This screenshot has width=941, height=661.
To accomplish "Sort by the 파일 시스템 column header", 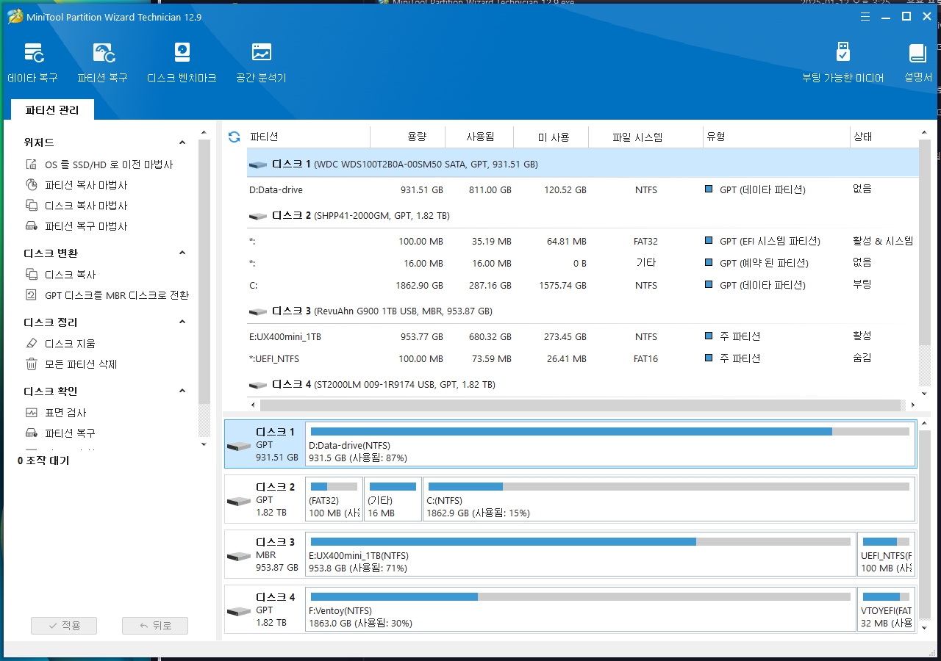I will tap(646, 137).
